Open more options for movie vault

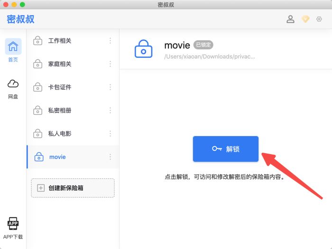pyautogui.click(x=110, y=157)
